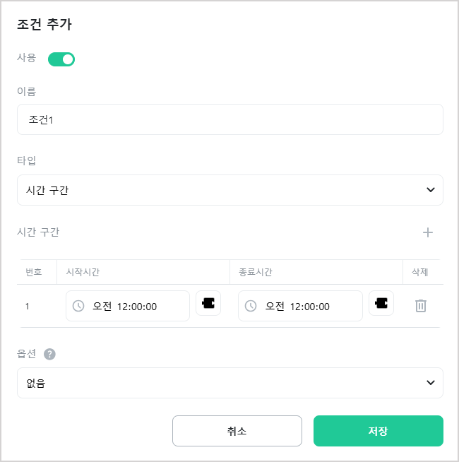Viewport: 459px width, 462px height.
Task: Click the 종료시간 time input field
Action: [x=300, y=306]
